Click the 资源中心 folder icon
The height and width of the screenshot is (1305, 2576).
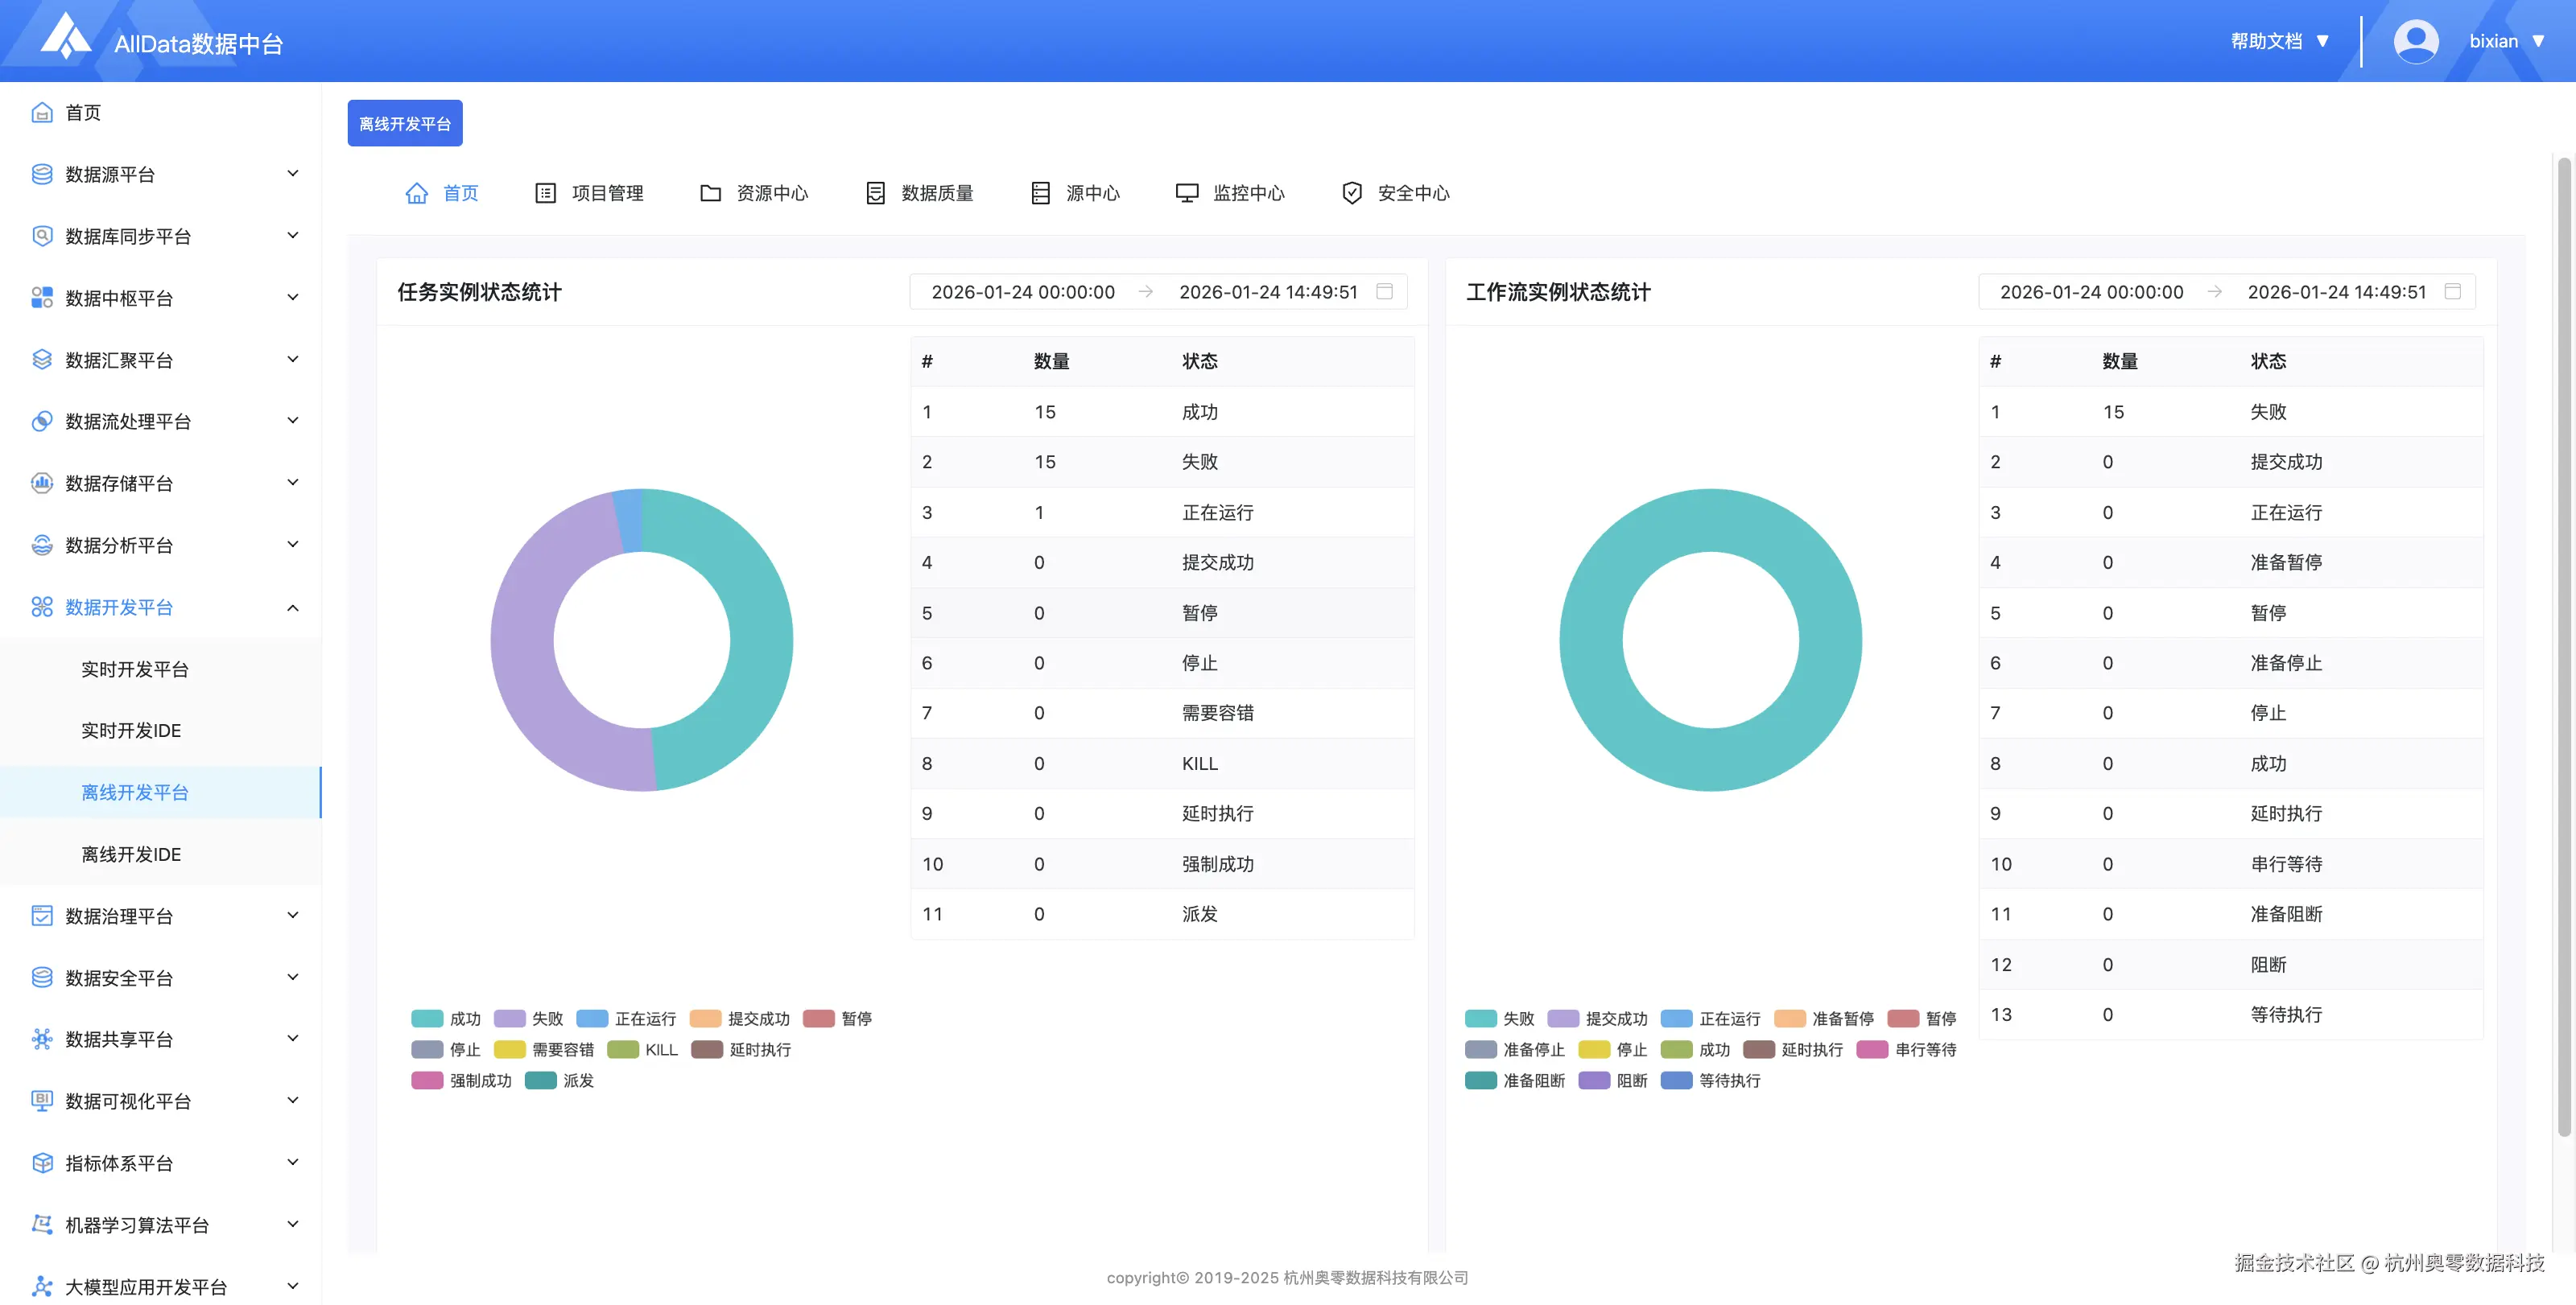point(710,193)
